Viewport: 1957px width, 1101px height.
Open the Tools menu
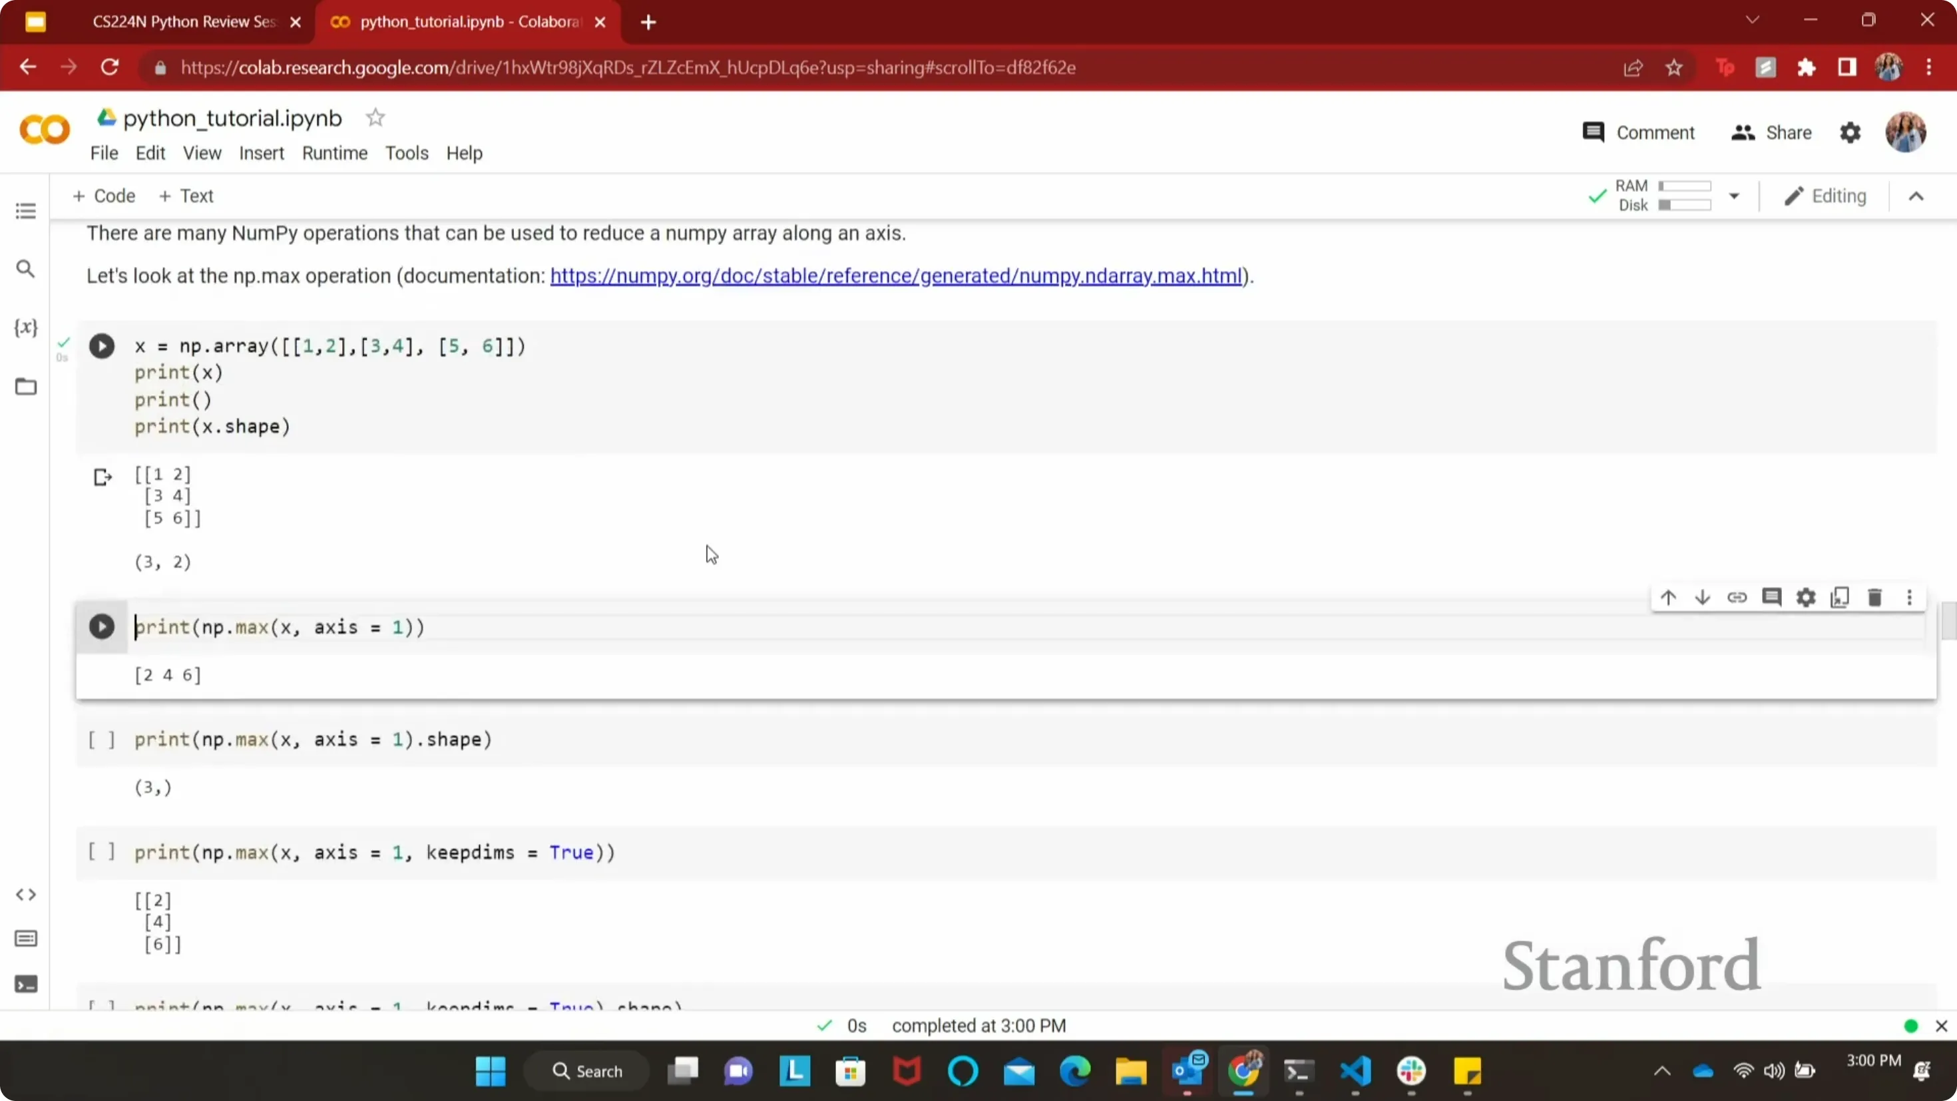click(407, 152)
